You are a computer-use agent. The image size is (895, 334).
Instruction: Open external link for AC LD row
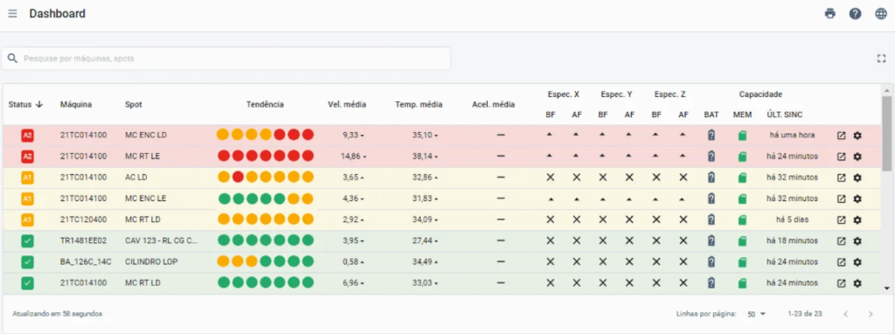[x=841, y=177]
